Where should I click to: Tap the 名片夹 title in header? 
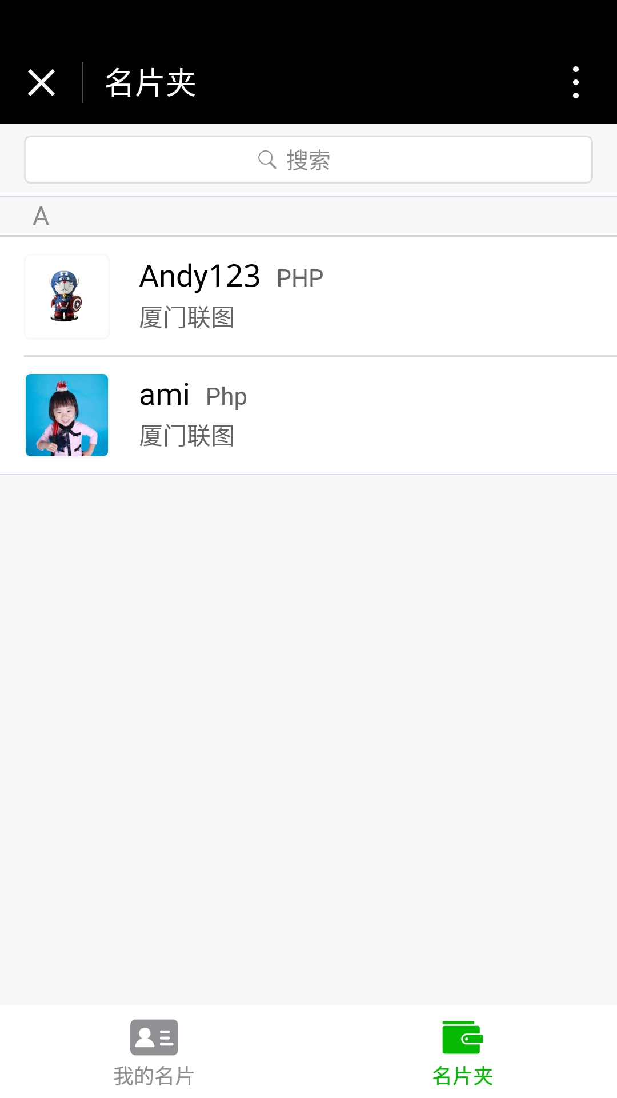[150, 83]
